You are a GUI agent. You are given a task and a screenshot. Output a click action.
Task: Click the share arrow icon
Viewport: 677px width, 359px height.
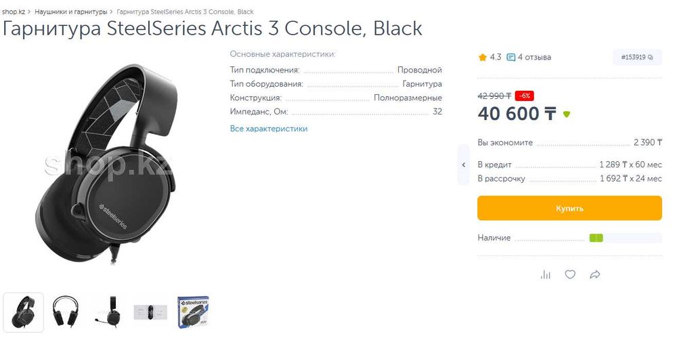point(595,274)
